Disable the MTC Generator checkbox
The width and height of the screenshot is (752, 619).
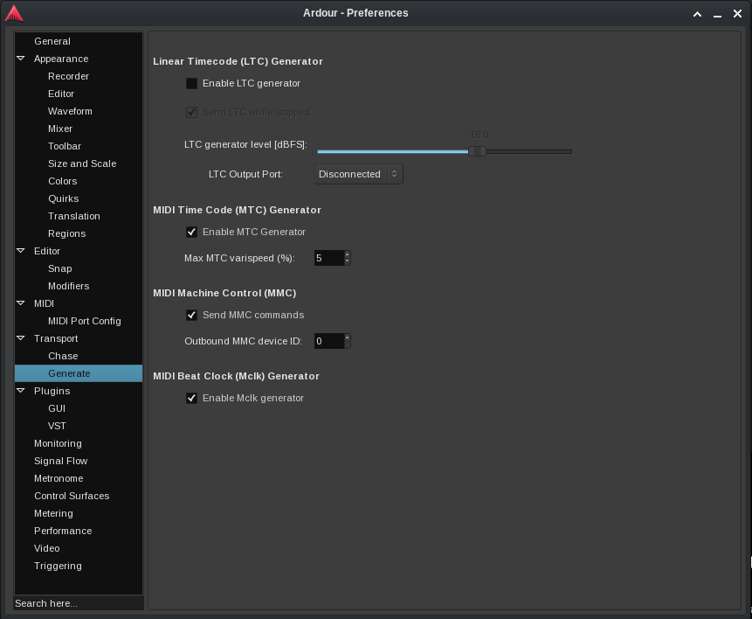[192, 233]
